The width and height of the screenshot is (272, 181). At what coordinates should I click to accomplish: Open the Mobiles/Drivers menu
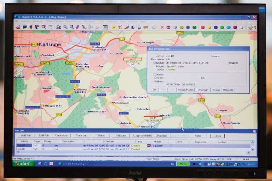point(54,21)
